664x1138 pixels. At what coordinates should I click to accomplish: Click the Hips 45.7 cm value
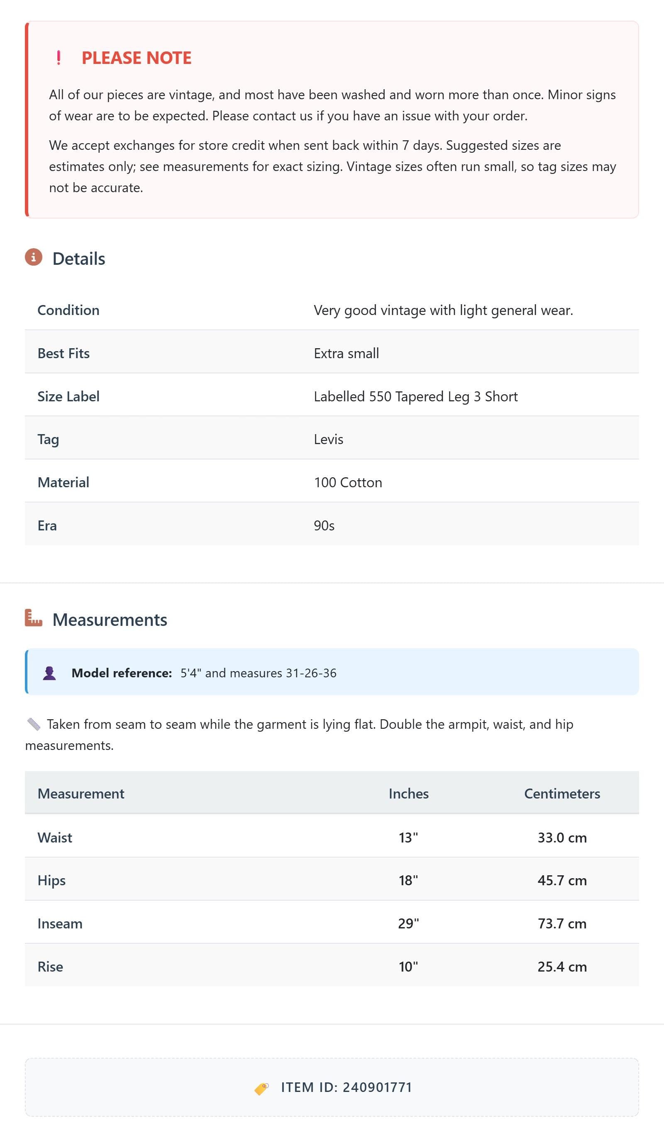[562, 881]
